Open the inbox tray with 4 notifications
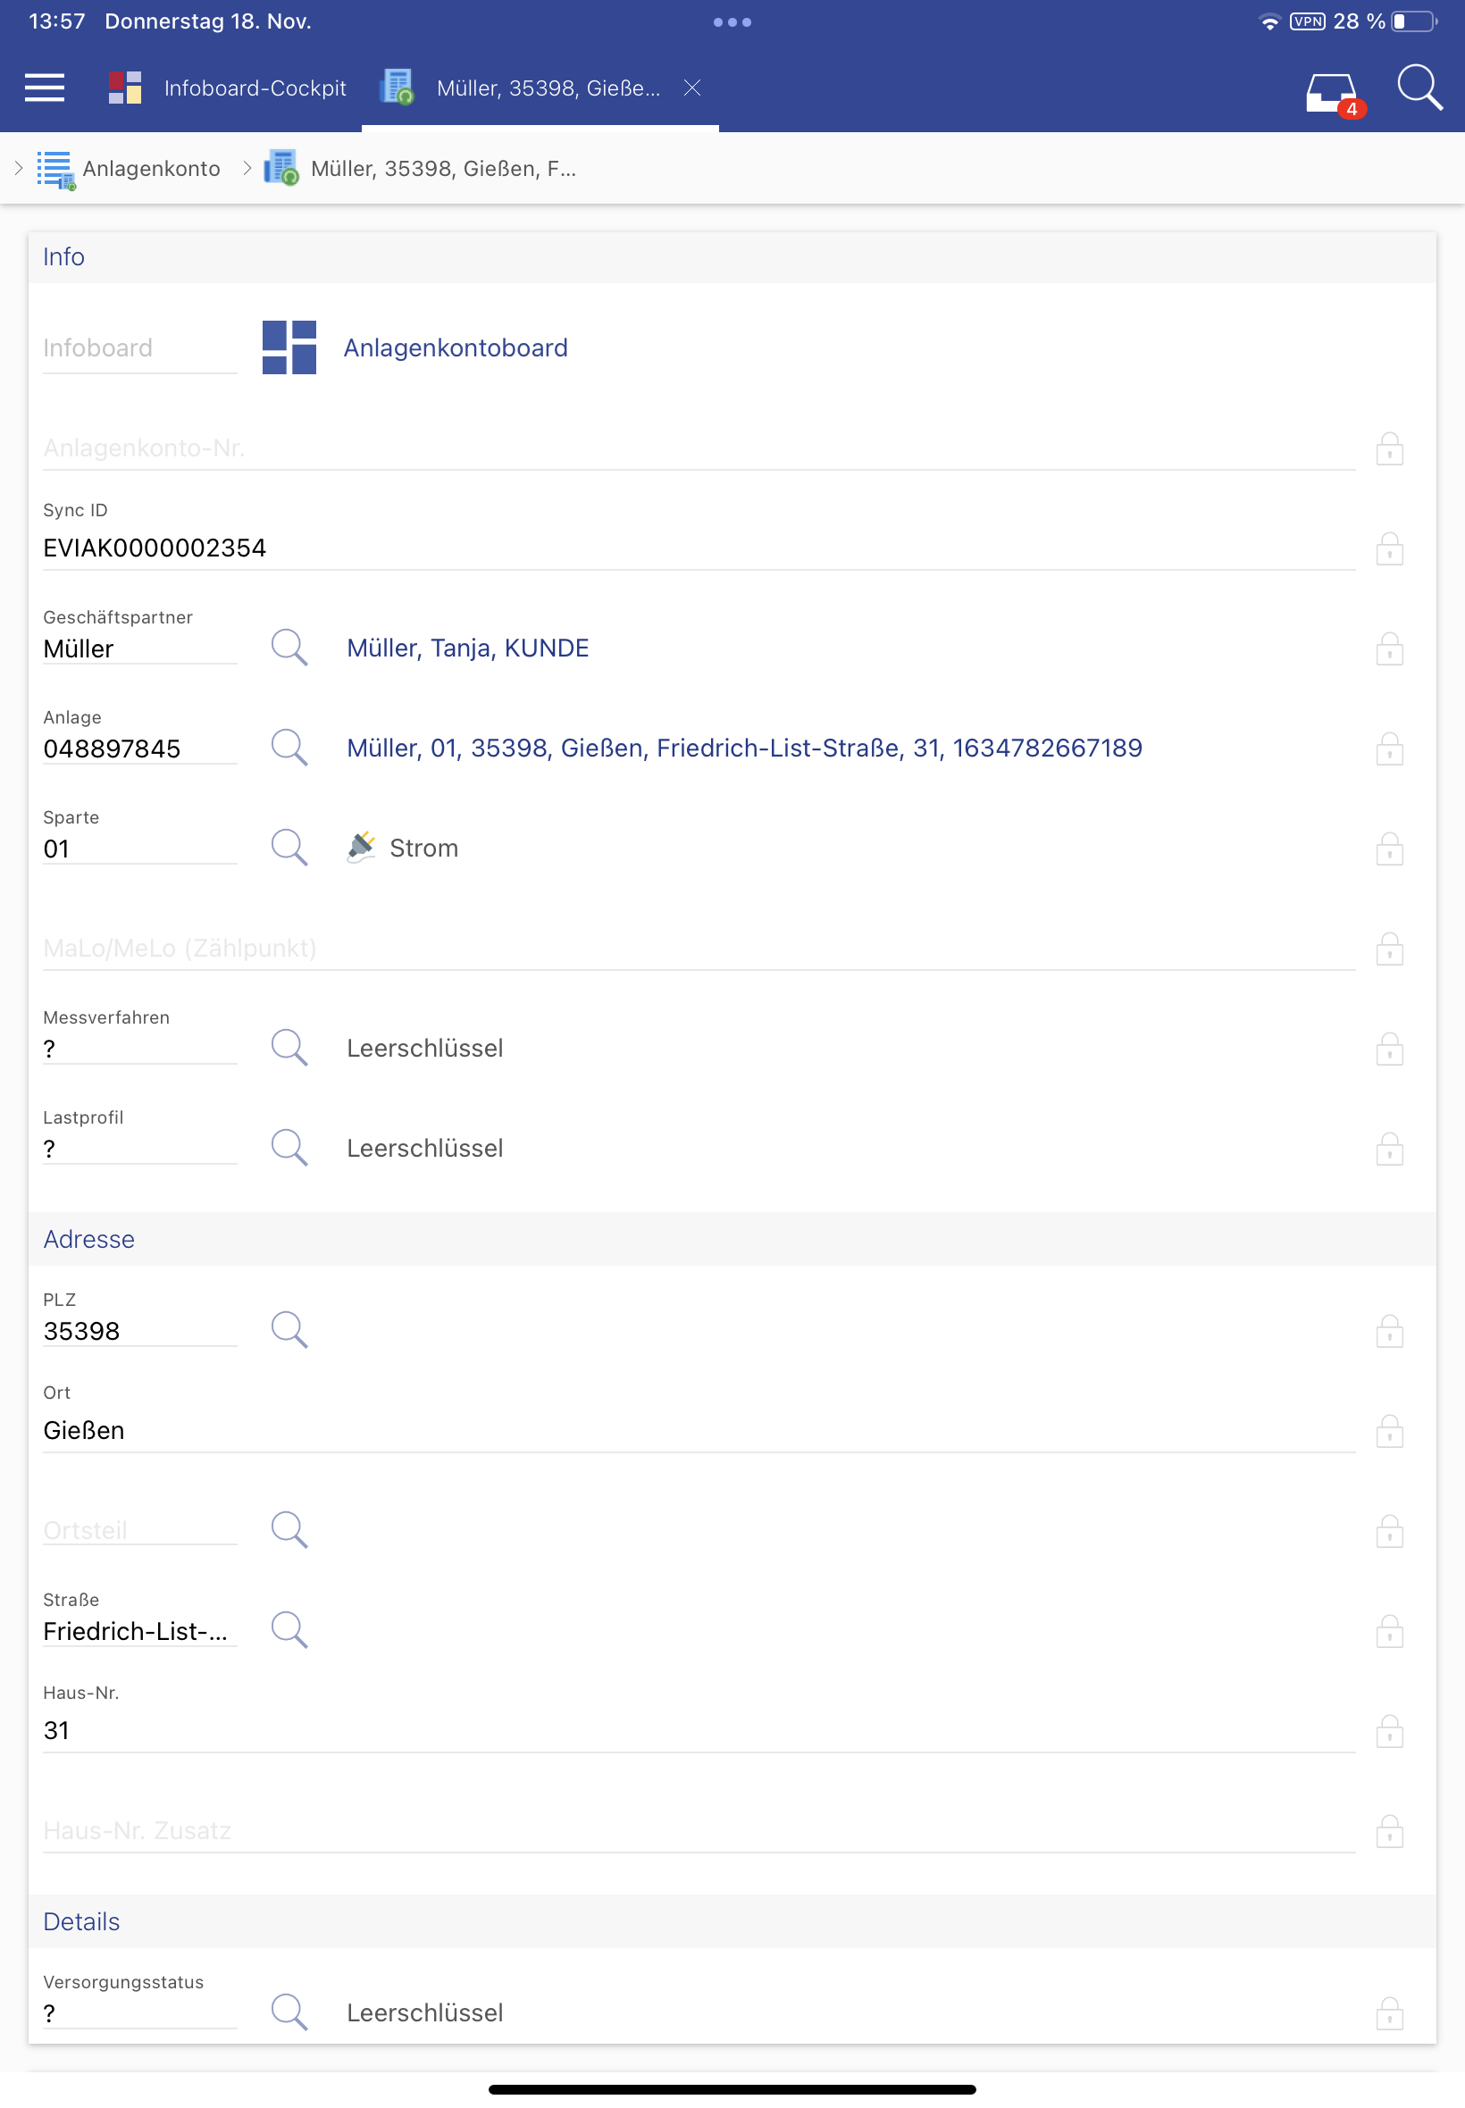 (1331, 92)
